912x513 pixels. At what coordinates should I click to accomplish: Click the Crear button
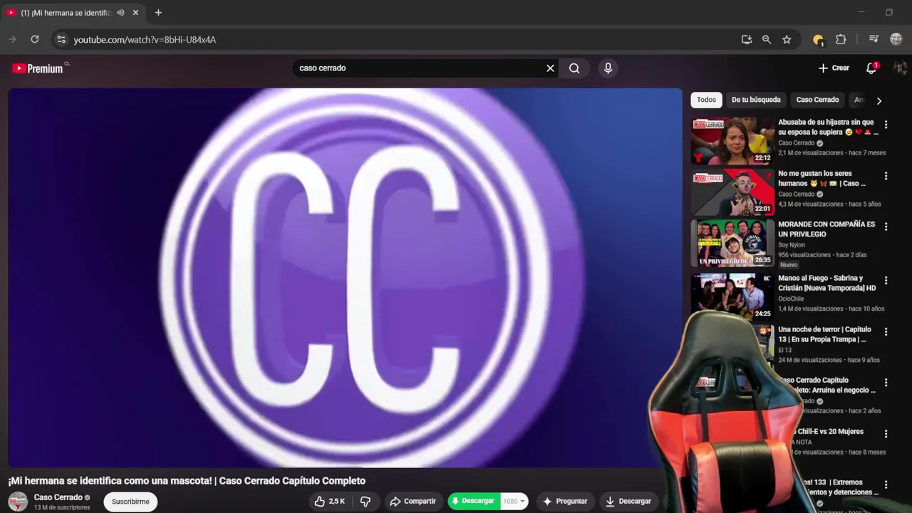[834, 68]
